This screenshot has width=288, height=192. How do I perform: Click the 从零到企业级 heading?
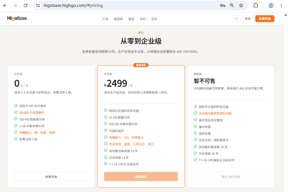(x=141, y=41)
